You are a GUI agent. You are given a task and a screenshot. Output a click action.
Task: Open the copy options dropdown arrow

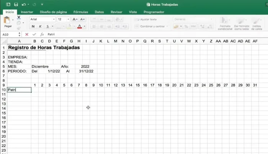(x=23, y=23)
